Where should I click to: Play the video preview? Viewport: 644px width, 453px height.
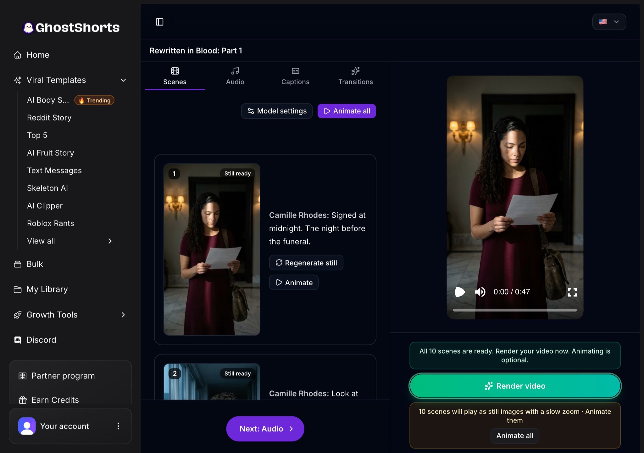[x=460, y=292]
